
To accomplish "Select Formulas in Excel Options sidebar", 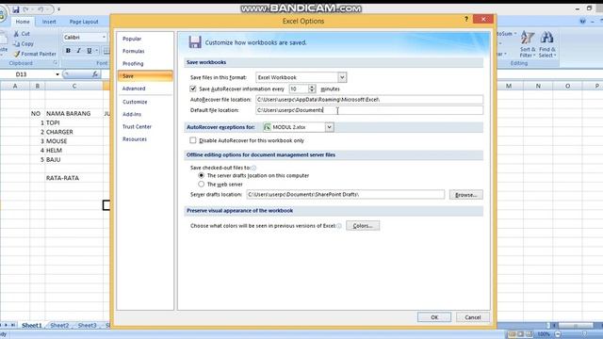I will [x=145, y=51].
